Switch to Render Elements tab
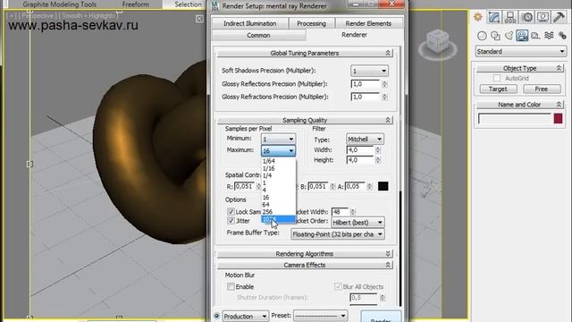The width and height of the screenshot is (572, 322). click(x=368, y=23)
